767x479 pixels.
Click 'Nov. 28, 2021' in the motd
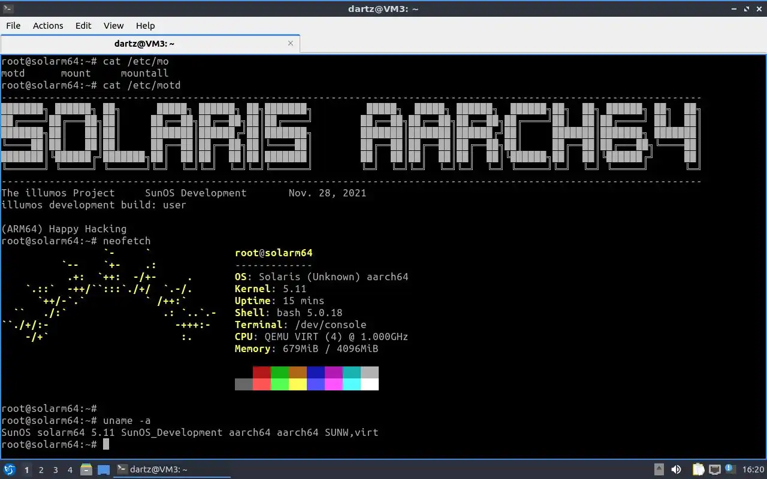327,193
